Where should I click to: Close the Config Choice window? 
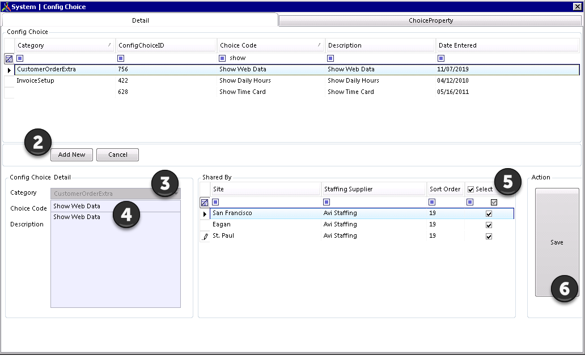click(x=577, y=6)
